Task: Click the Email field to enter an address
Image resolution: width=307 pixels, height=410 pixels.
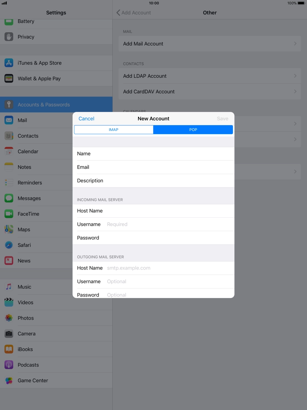Action: tap(153, 167)
